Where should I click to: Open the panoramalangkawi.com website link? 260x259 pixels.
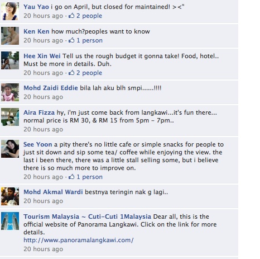click(x=79, y=240)
